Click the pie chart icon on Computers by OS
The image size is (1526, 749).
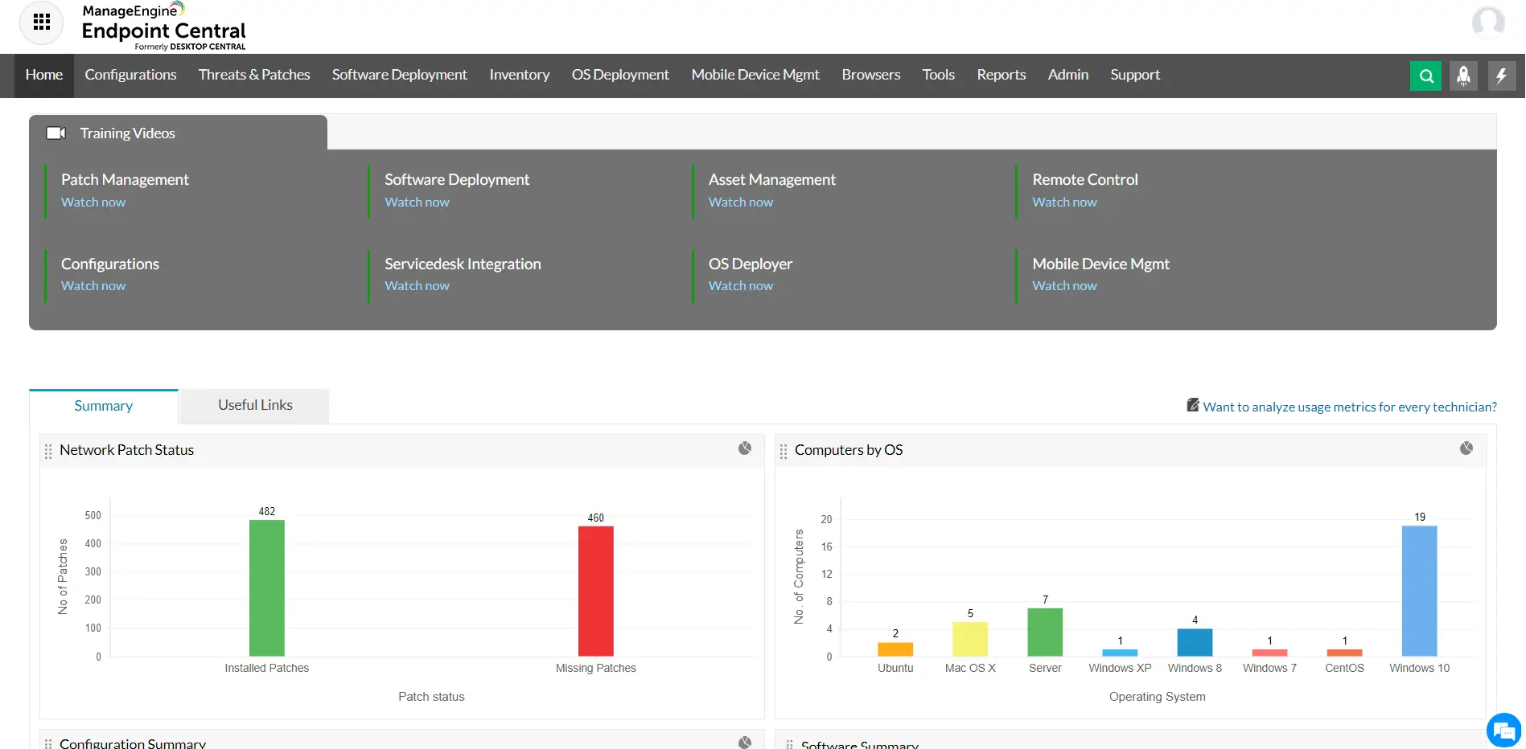[1466, 448]
